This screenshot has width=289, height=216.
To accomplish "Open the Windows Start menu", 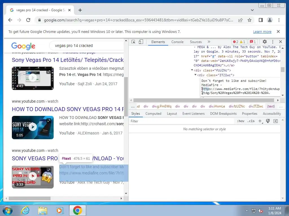I will pyautogui.click(x=7, y=210).
